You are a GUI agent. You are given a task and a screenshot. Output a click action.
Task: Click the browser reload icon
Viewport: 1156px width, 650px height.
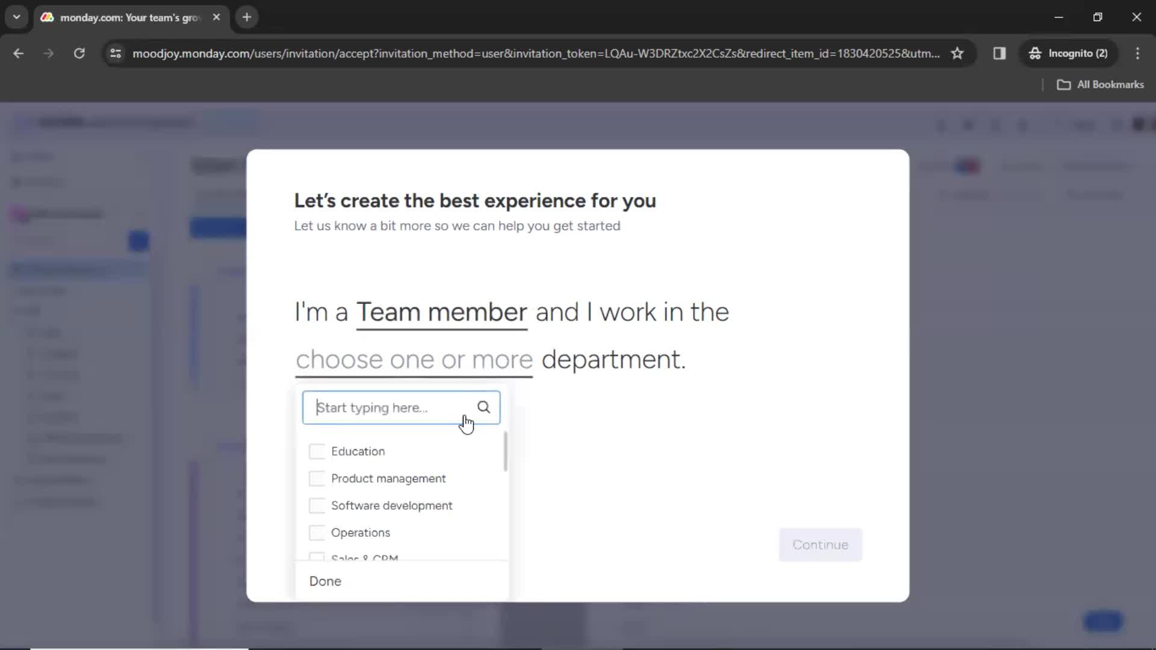[x=79, y=53]
